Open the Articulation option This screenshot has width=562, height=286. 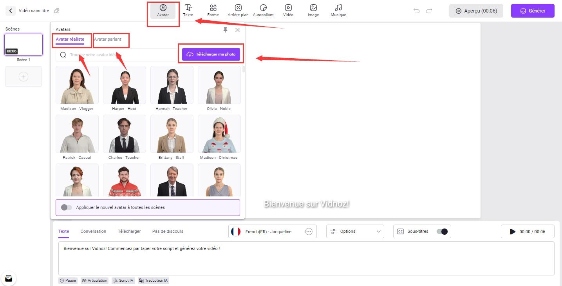pos(95,281)
